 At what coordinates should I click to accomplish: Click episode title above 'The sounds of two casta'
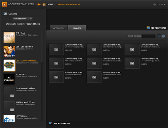point(74,73)
